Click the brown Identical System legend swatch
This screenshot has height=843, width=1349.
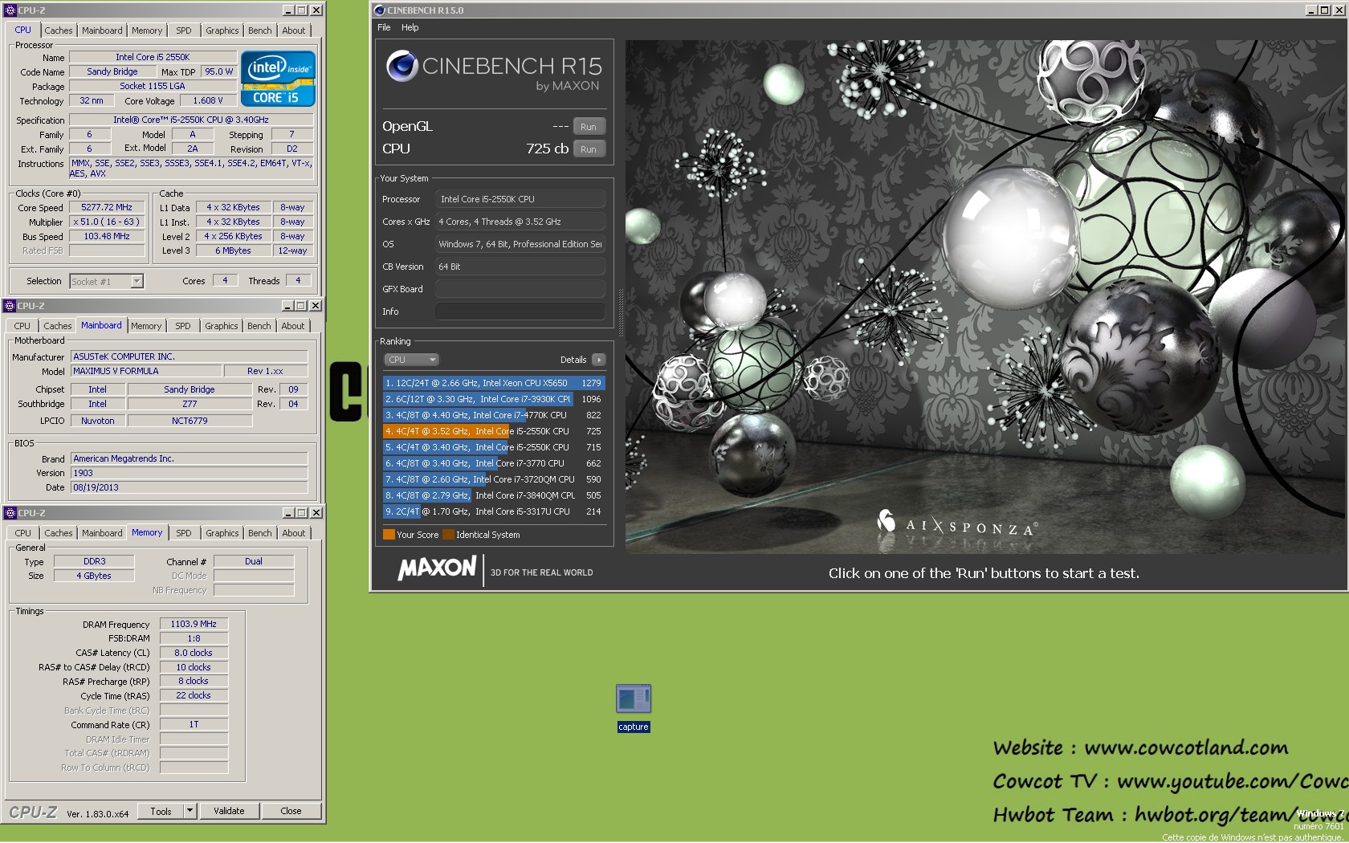448,535
